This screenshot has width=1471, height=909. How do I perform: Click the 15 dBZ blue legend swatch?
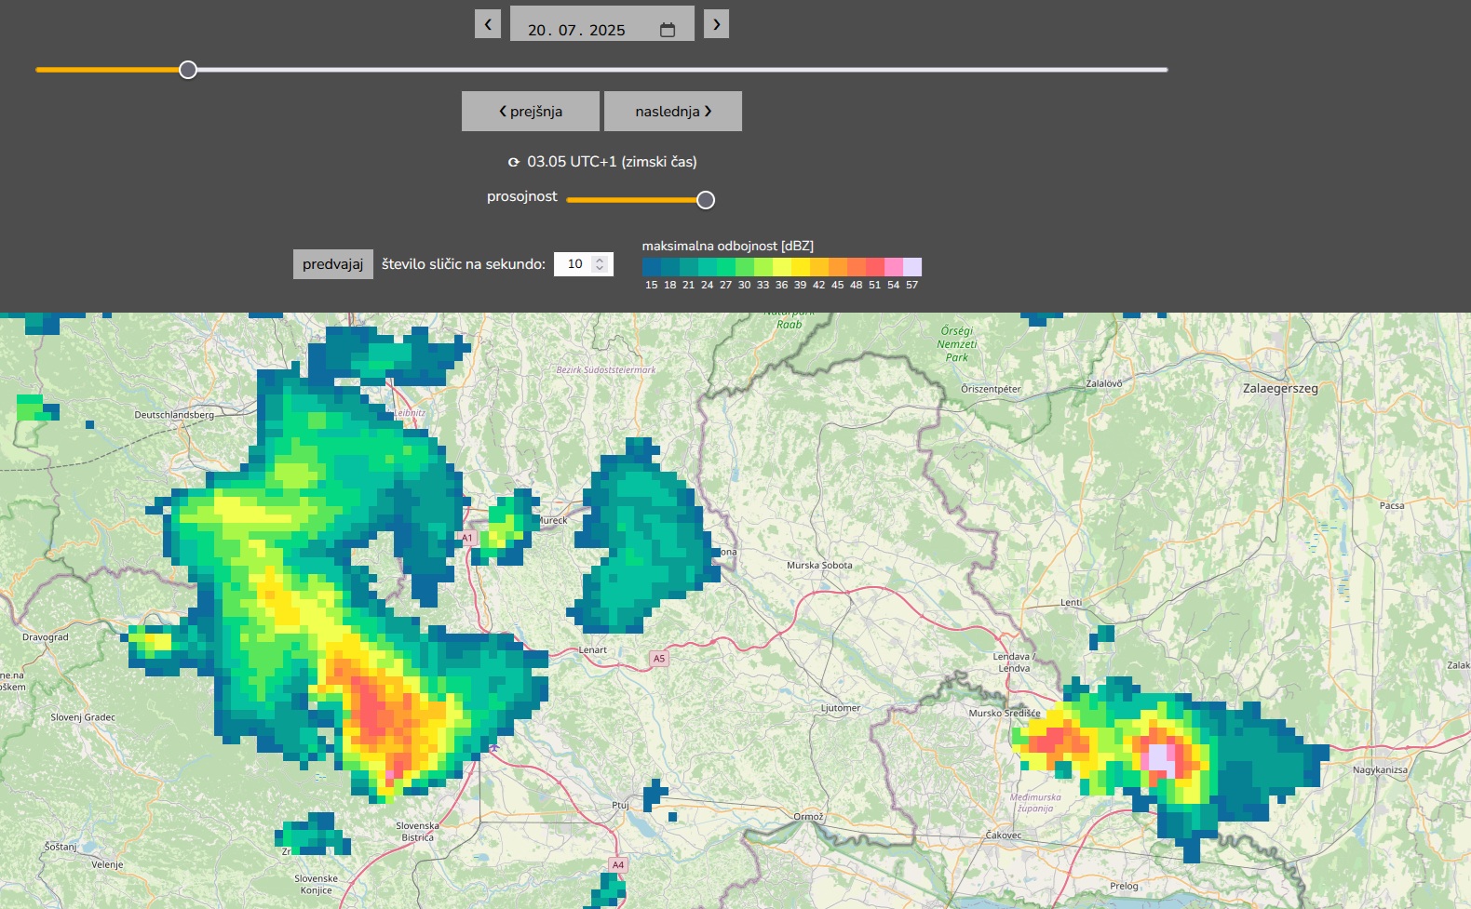click(x=652, y=267)
